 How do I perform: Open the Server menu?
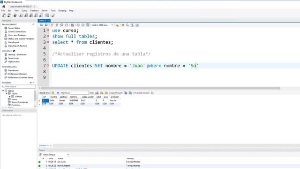click(x=45, y=11)
